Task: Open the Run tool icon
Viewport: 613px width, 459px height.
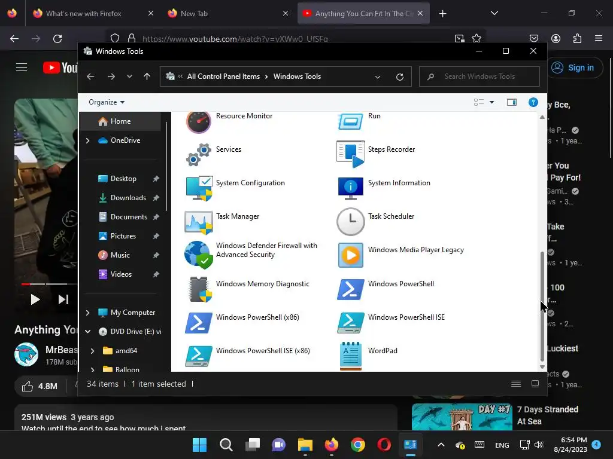Action: [x=351, y=122]
